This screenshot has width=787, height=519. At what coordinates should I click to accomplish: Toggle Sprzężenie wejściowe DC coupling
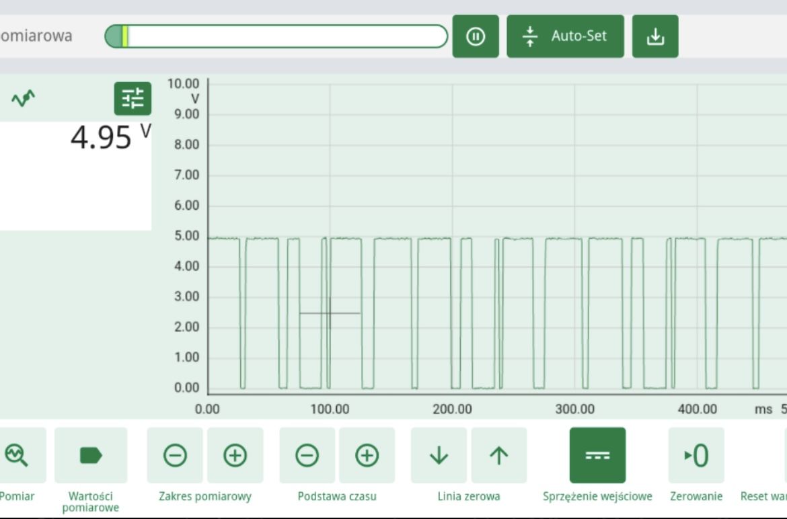coord(597,455)
